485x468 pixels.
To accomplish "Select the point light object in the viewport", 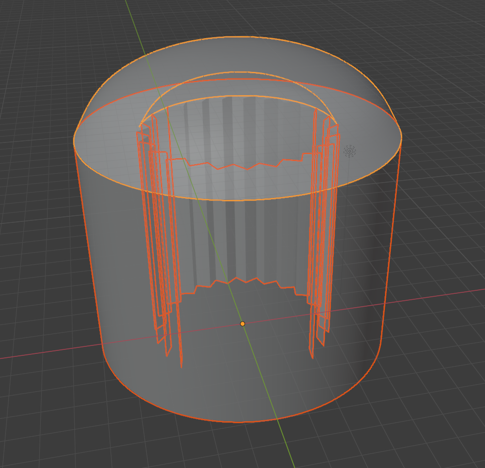I will [350, 151].
